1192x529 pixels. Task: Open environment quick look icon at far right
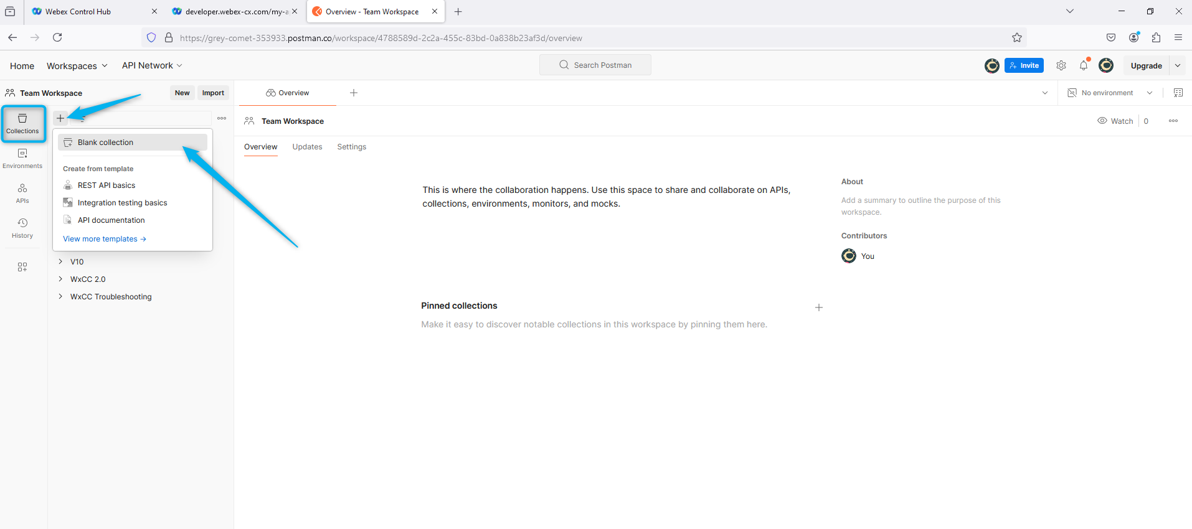pos(1178,93)
